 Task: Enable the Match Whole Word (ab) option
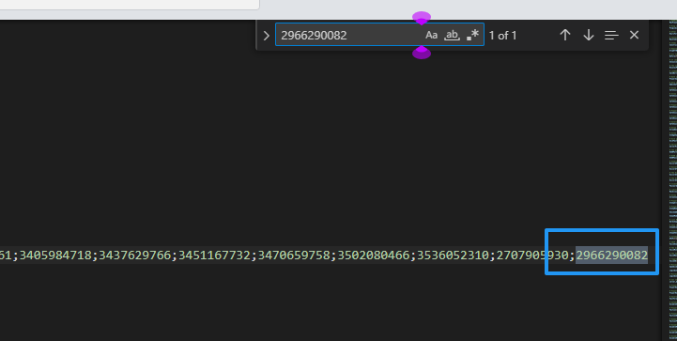coord(452,36)
